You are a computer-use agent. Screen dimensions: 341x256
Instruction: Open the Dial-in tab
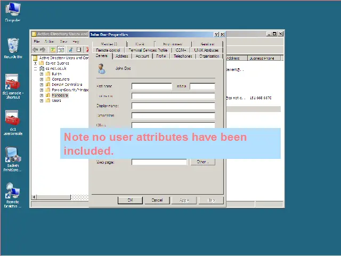coord(140,44)
